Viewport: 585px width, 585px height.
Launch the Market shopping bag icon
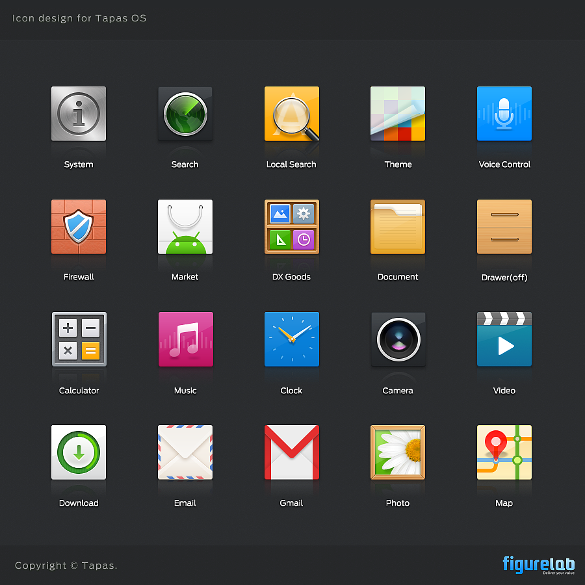click(185, 226)
